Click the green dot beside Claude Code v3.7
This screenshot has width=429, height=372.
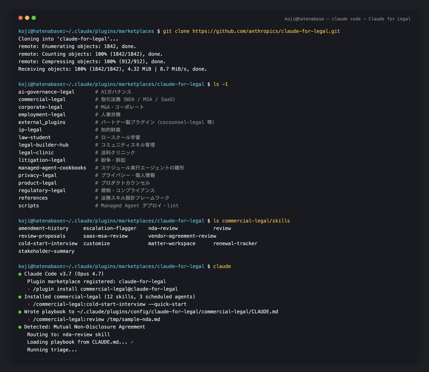(x=20, y=274)
